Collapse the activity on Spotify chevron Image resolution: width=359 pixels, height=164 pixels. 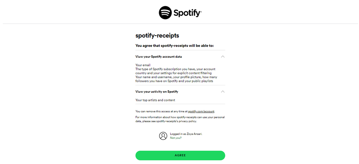(x=223, y=92)
